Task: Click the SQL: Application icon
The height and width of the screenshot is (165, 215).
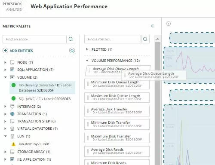Action: point(12,70)
